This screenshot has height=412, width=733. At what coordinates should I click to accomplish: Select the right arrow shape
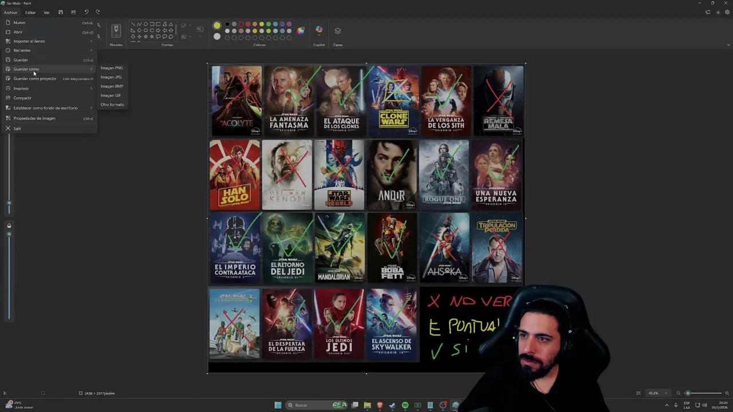158,30
